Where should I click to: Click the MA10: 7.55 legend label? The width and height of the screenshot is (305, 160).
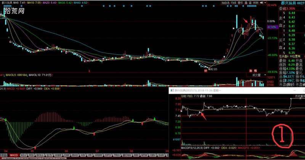pyautogui.click(x=34, y=3)
